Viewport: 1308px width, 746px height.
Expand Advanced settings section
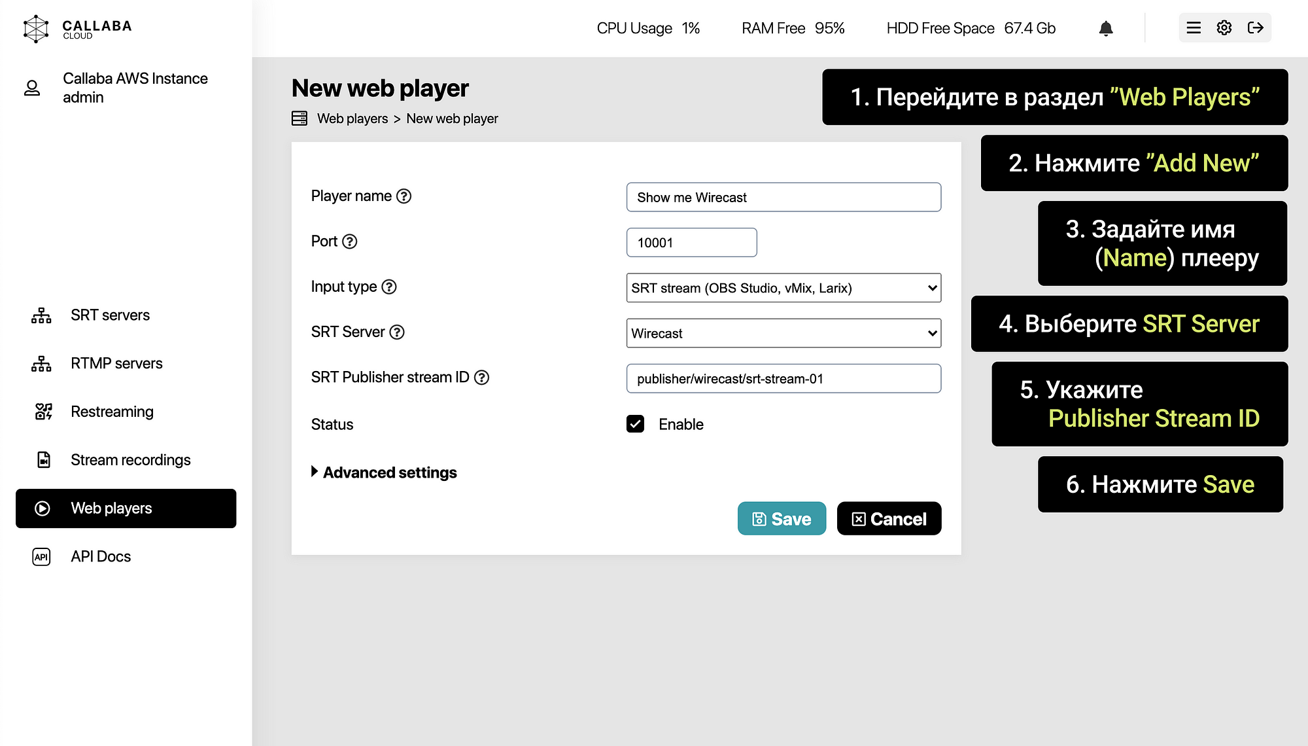tap(384, 472)
